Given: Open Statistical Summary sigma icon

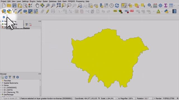Looking at the screenshot, I should point(166,6).
